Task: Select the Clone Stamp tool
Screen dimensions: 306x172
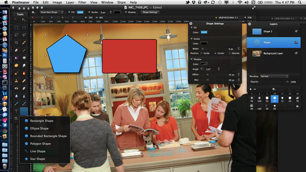Action: pyautogui.click(x=16, y=81)
